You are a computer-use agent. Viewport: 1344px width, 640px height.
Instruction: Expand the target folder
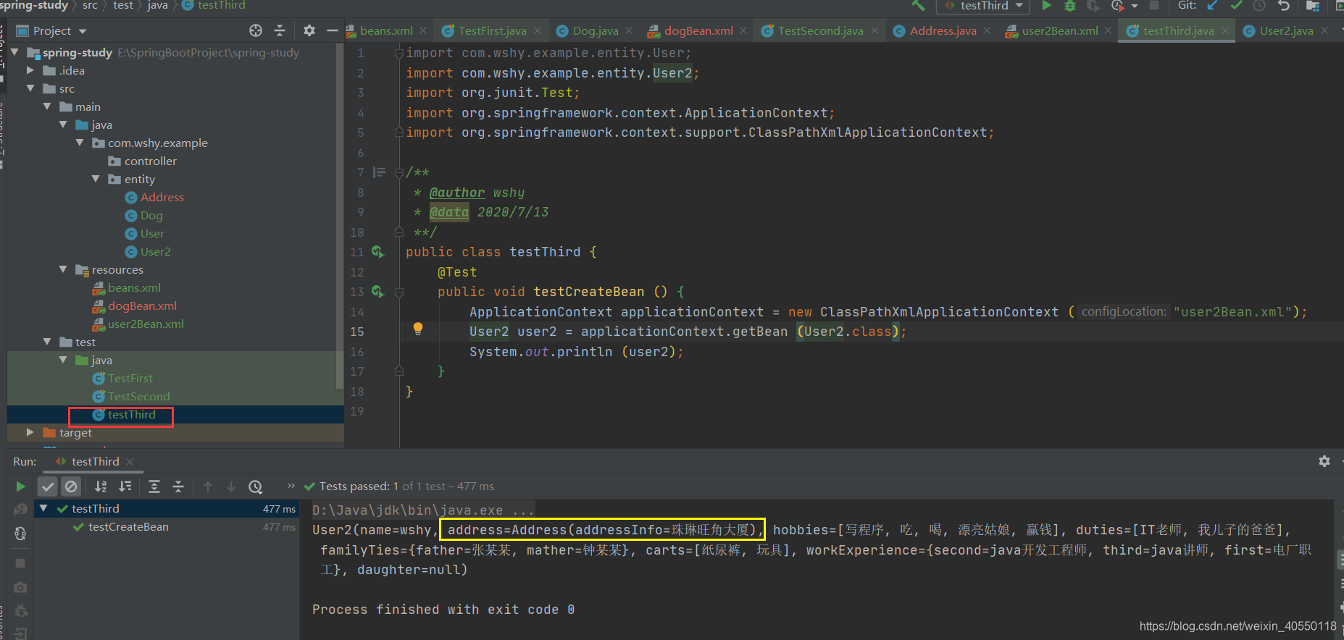pos(30,432)
